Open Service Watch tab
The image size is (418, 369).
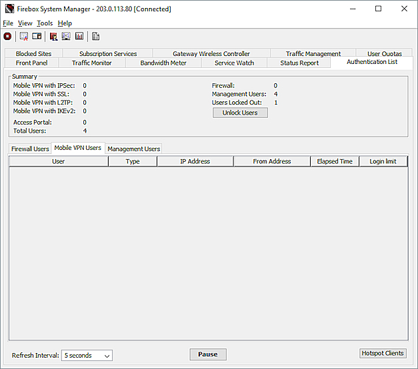click(x=234, y=63)
